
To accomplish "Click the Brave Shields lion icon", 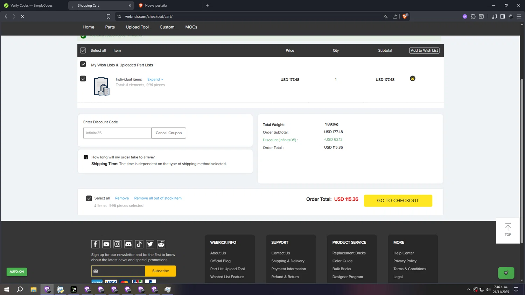I will (405, 16).
